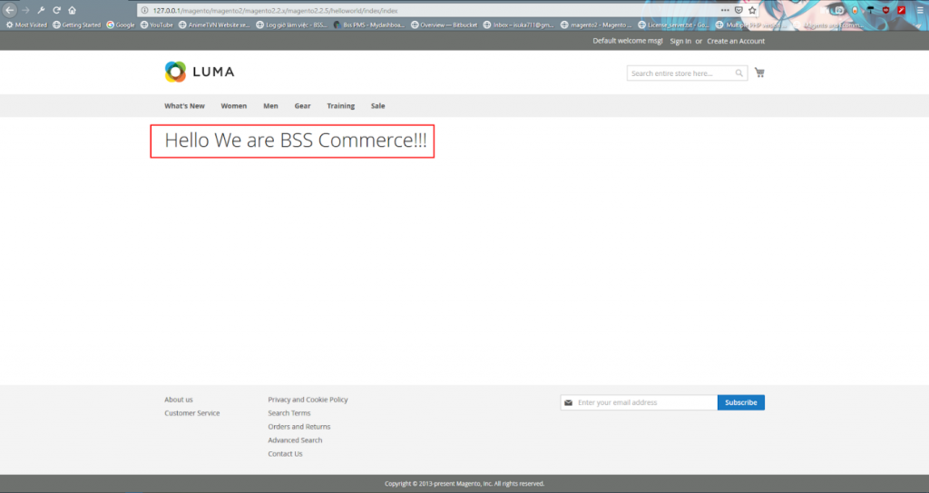Open the Inbox Gmail bookmark
Viewport: 929px width, 493px height.
pyautogui.click(x=518, y=24)
